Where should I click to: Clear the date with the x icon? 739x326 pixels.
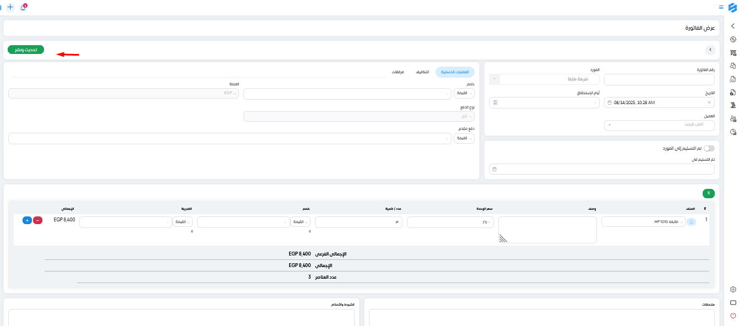(x=709, y=102)
